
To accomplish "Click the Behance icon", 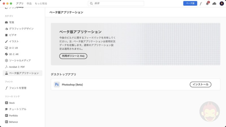I will (6, 122).
